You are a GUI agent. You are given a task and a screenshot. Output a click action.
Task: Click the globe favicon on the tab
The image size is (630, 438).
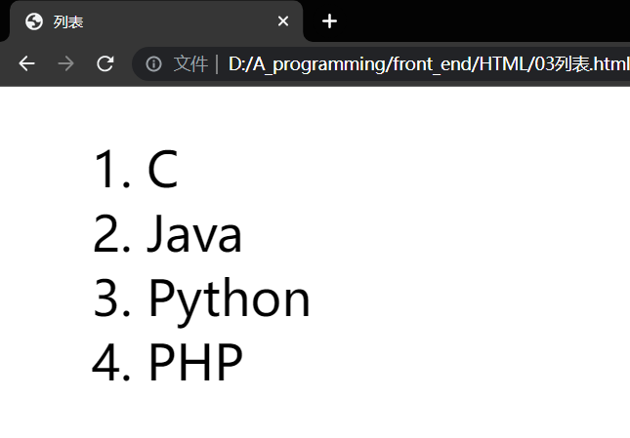click(34, 21)
